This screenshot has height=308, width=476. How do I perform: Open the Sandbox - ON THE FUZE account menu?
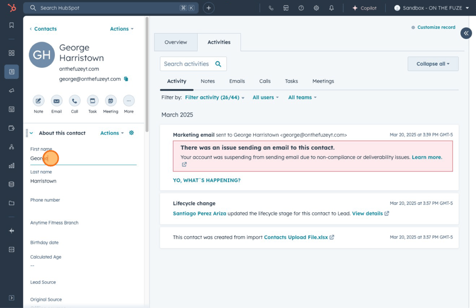(x=431, y=8)
